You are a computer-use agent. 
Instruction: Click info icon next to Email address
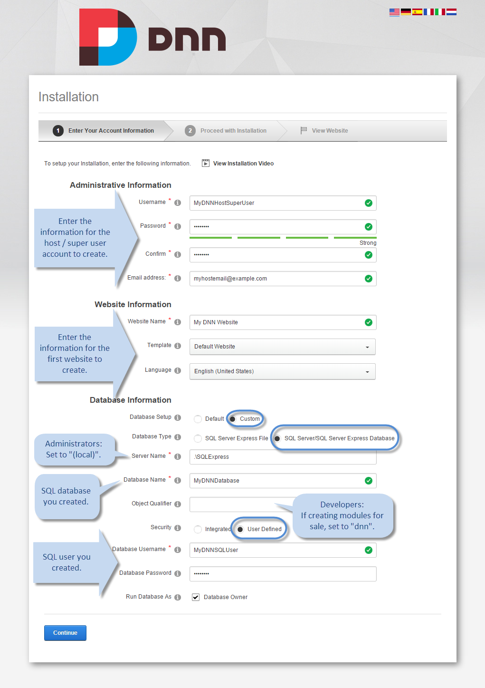pos(178,278)
